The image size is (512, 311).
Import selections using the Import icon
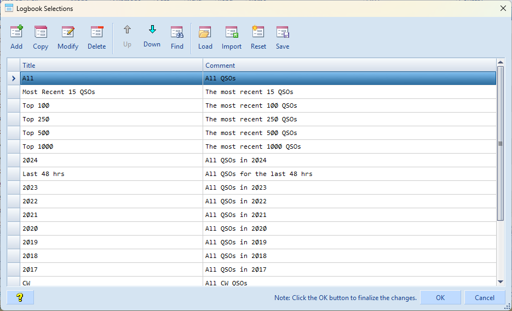coord(232,37)
